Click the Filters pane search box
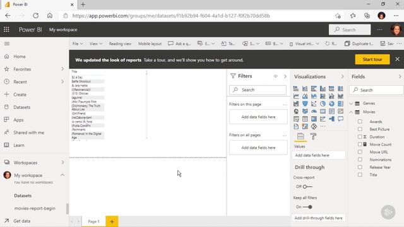The image size is (404, 227). 258,90
